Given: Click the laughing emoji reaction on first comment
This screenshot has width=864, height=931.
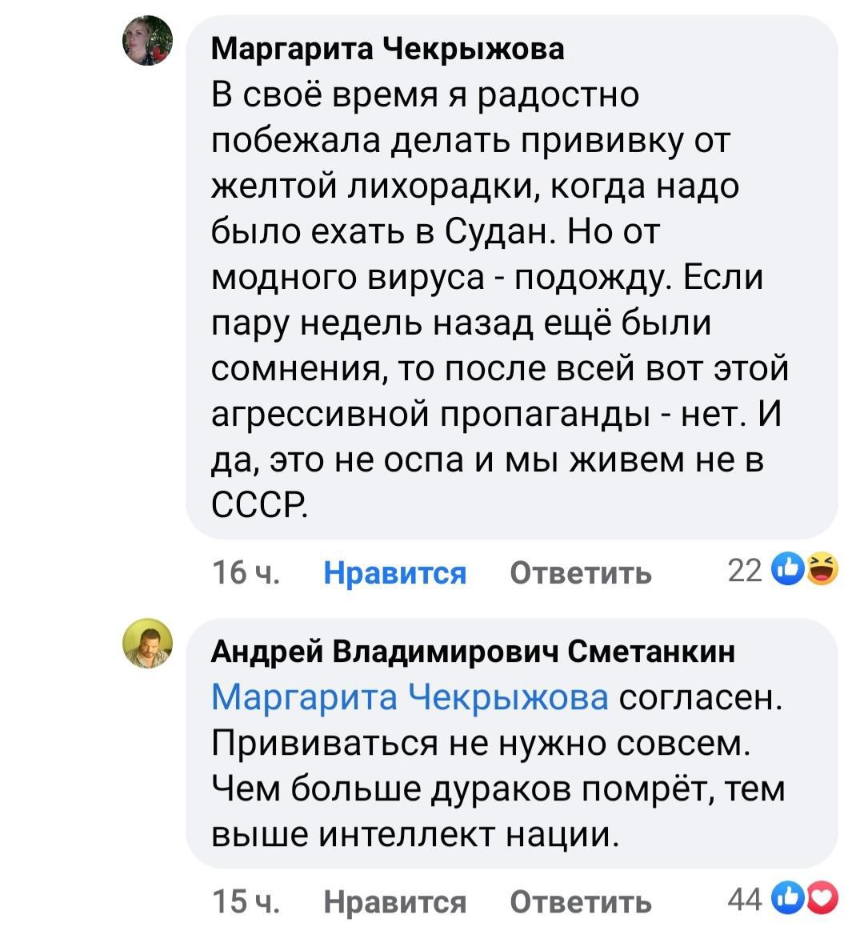Looking at the screenshot, I should [x=822, y=571].
